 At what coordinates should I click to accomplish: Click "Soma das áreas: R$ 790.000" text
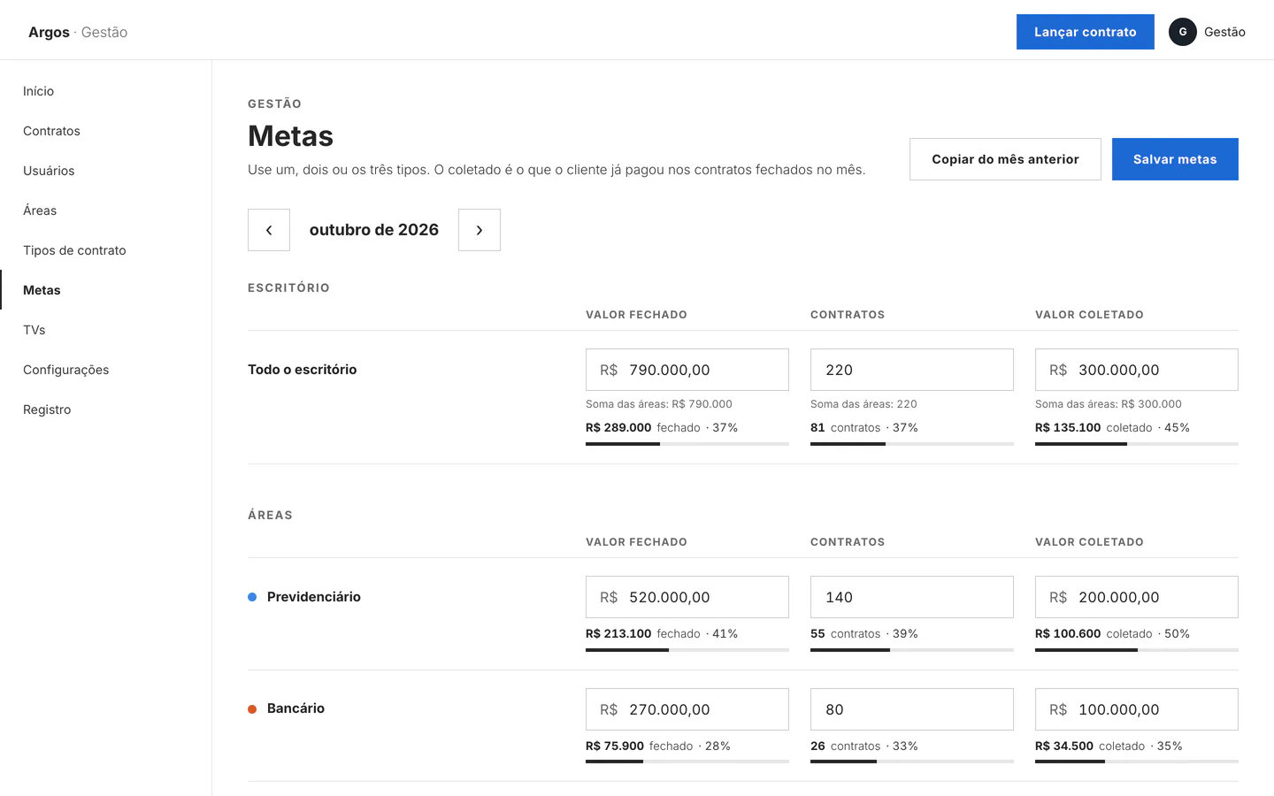[659, 404]
